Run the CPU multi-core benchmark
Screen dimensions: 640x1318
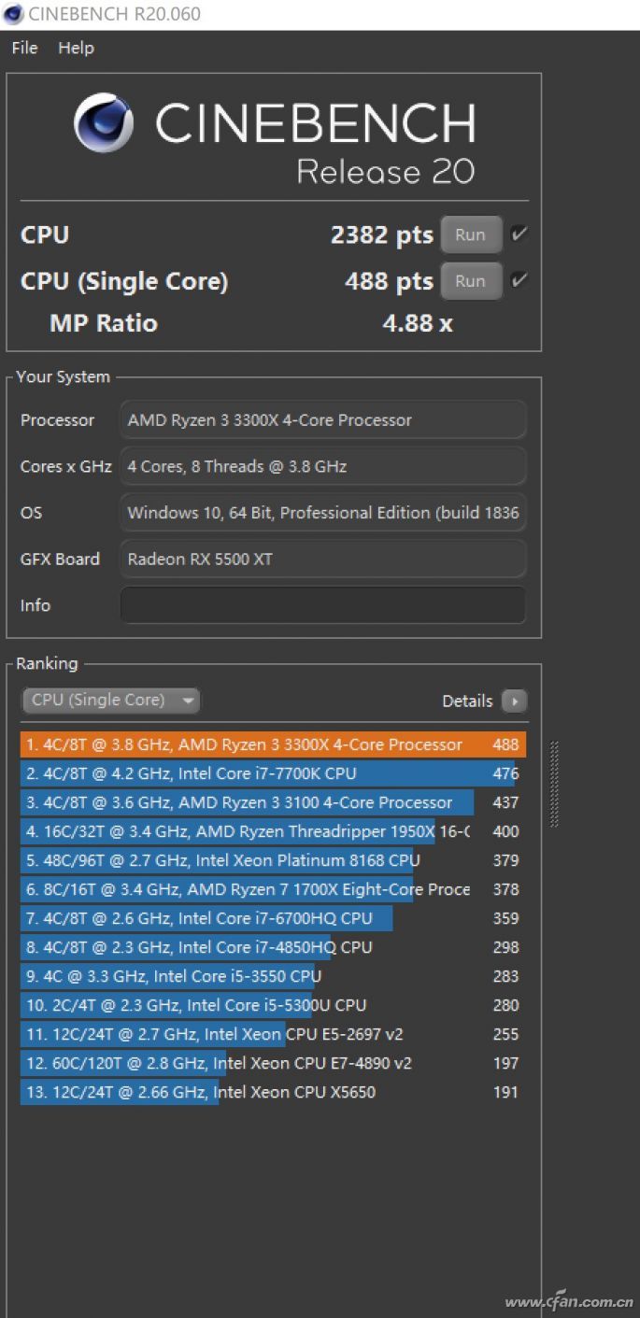(x=471, y=234)
